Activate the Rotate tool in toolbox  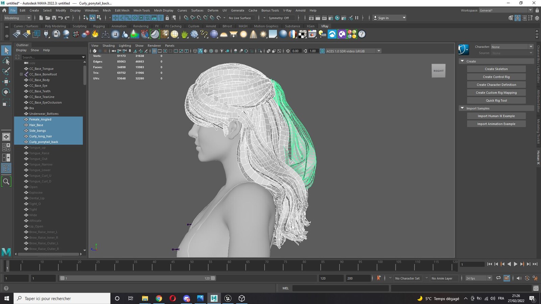pos(6,92)
